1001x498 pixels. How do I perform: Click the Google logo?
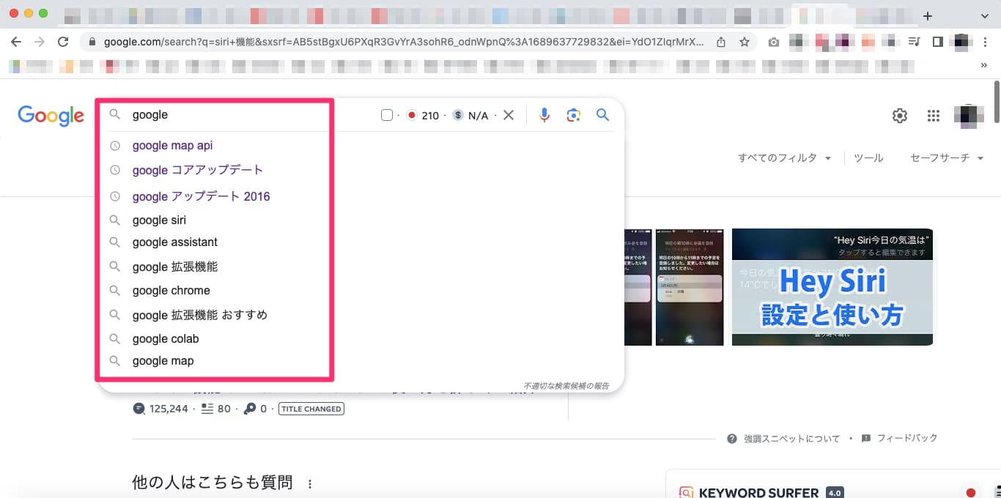(51, 116)
